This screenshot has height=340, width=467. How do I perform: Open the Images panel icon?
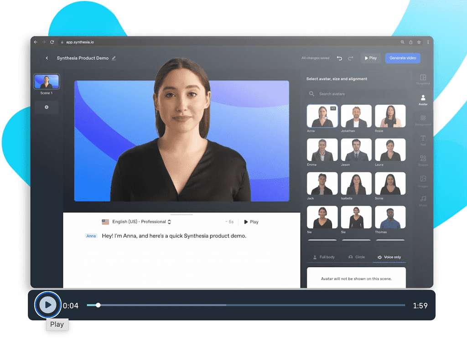coord(423,180)
